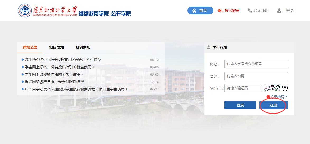Switch to the 报到须知 tab
Viewport: 310px width, 144px height.
(x=83, y=48)
